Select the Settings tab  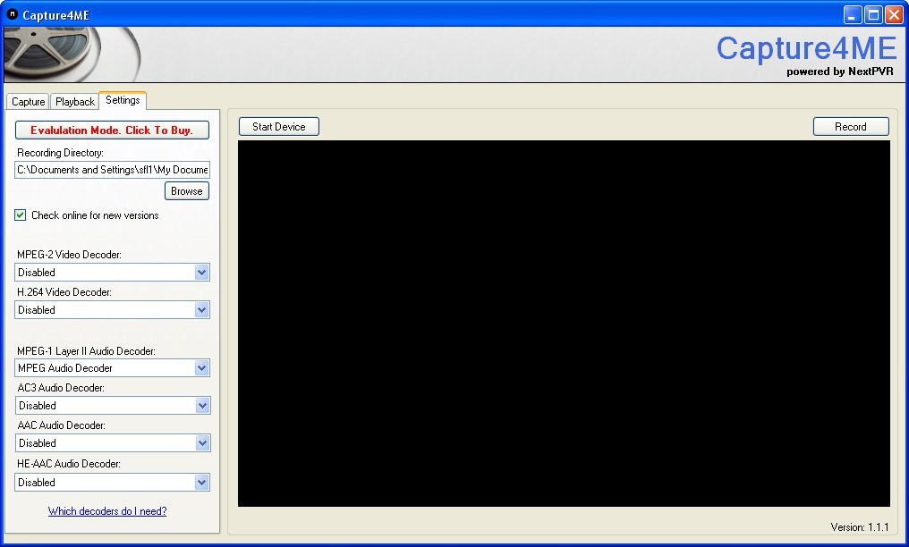[x=123, y=100]
